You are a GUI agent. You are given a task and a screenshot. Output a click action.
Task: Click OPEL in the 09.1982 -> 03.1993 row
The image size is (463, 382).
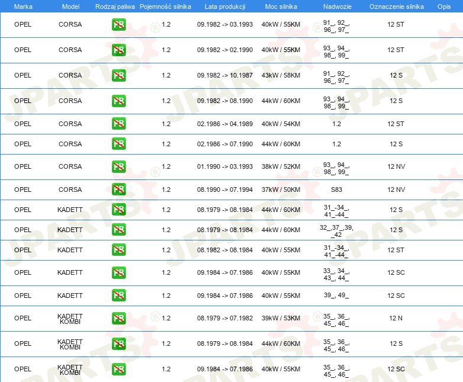tap(22, 24)
